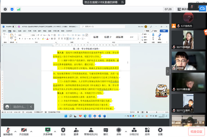The image size is (207, 137).
Task: Collapse the participant video side panel
Action: (168, 71)
